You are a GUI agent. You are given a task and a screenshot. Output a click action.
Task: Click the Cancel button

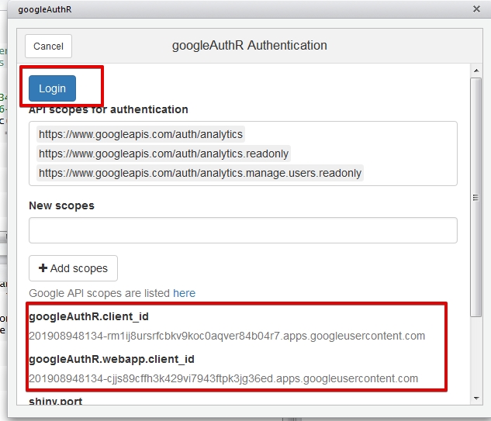[49, 47]
